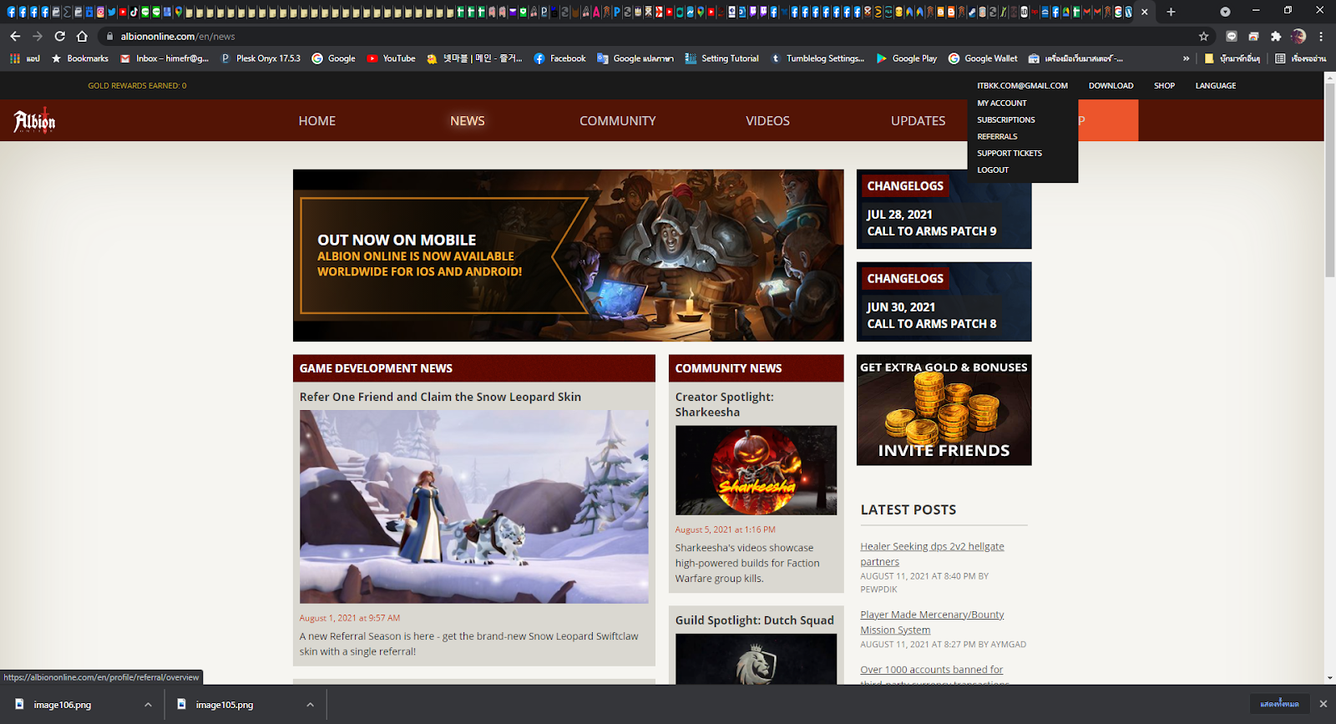Viewport: 1336px width, 724px height.
Task: Log out from account menu
Action: (x=993, y=170)
